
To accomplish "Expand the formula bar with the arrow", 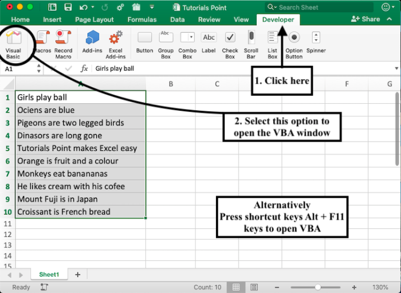I will pos(396,68).
